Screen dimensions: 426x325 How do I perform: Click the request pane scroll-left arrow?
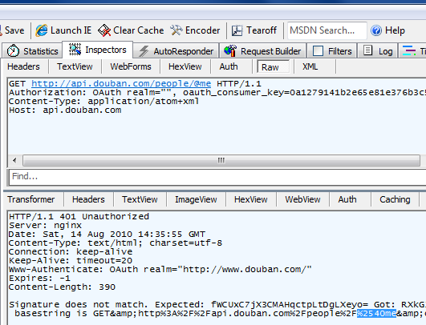pyautogui.click(x=14, y=160)
